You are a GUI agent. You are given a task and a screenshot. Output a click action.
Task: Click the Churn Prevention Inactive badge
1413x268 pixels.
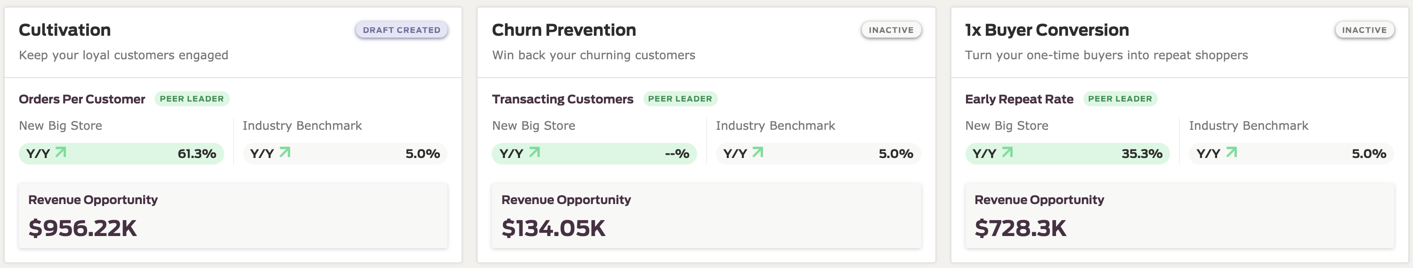(891, 30)
